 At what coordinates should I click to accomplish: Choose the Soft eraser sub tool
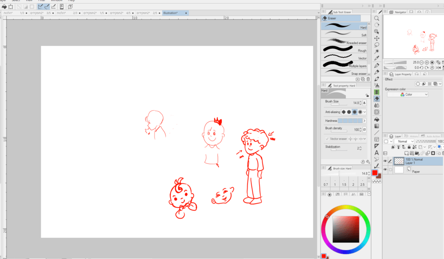click(x=344, y=34)
